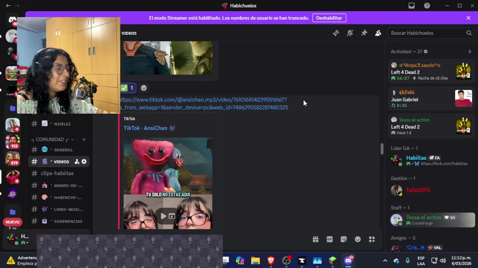
Task: Open the kick.com/habiitas status link
Action: pos(444,164)
